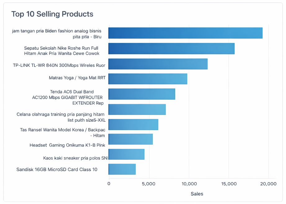Click the 20,000 axis tick label
286x204 pixels.
[268, 184]
